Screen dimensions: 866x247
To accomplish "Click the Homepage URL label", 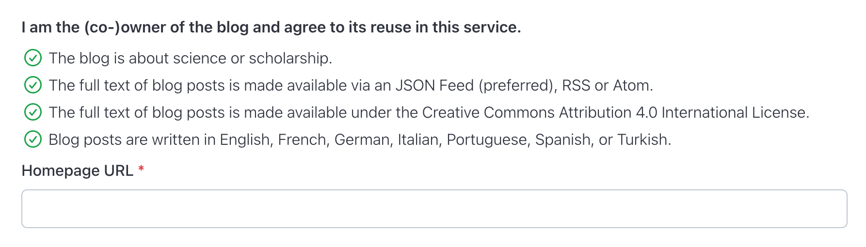I will tap(78, 170).
